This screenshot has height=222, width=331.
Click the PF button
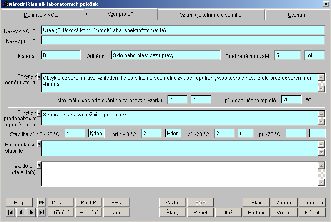click(x=41, y=202)
